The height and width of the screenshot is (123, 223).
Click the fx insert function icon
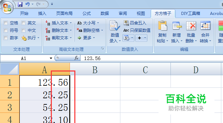pos(76,58)
